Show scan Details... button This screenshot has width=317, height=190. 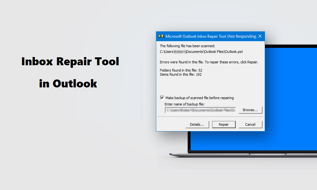click(197, 124)
